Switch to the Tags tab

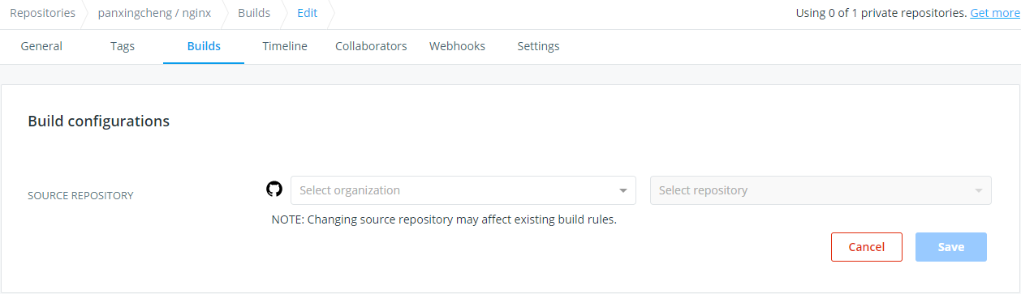pos(123,46)
